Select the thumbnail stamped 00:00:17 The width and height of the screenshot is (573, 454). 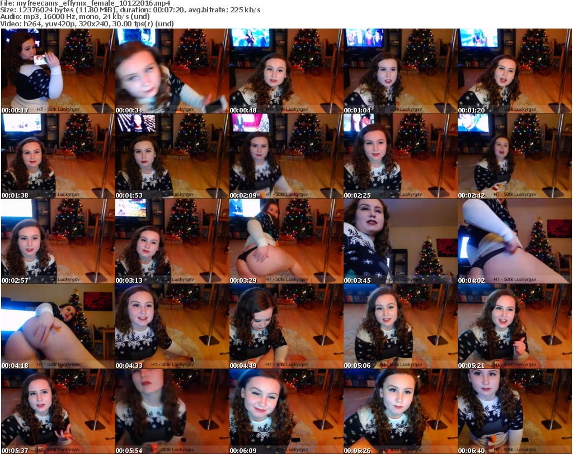[58, 71]
